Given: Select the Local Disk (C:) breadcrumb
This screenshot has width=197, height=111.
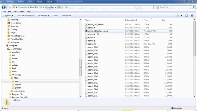Looking at the screenshot, I should (x=36, y=7).
